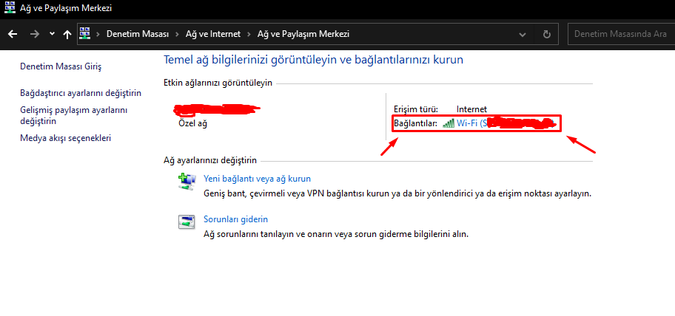Open Denetim Masası in the breadcrumb

coord(138,34)
